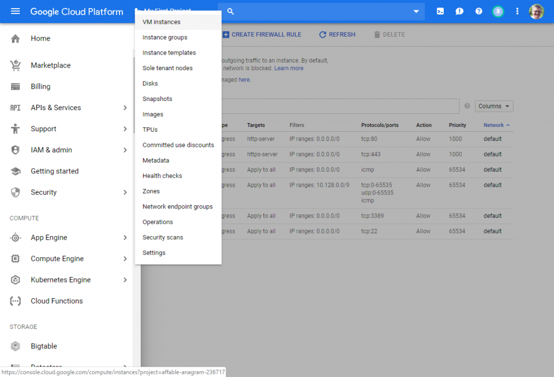Open TPUs from the submenu
This screenshot has height=377, width=554.
178,130
